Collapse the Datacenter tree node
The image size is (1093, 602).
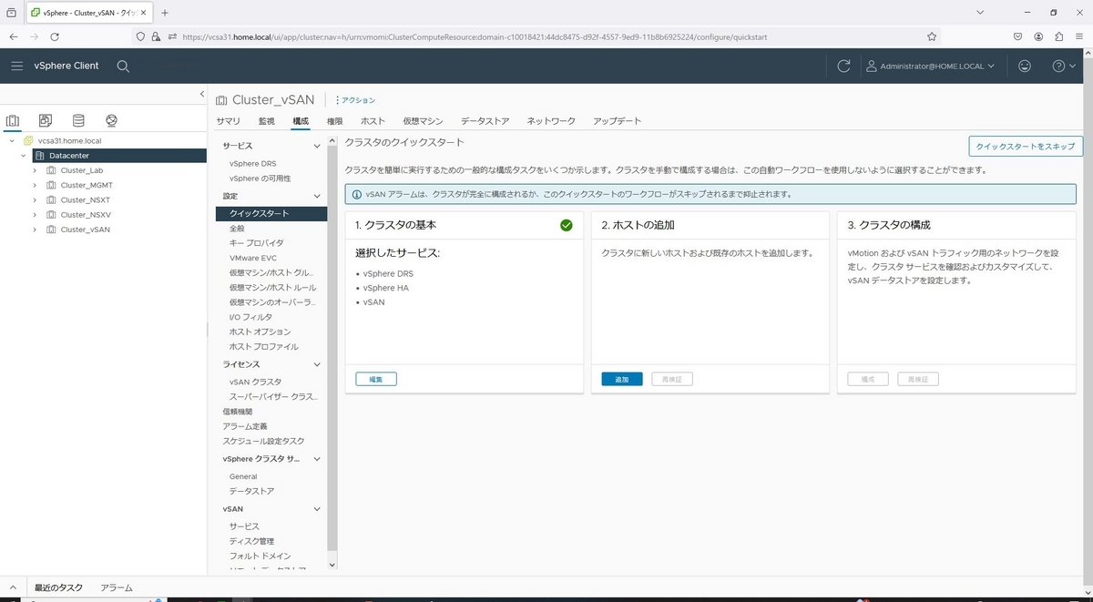coord(23,156)
